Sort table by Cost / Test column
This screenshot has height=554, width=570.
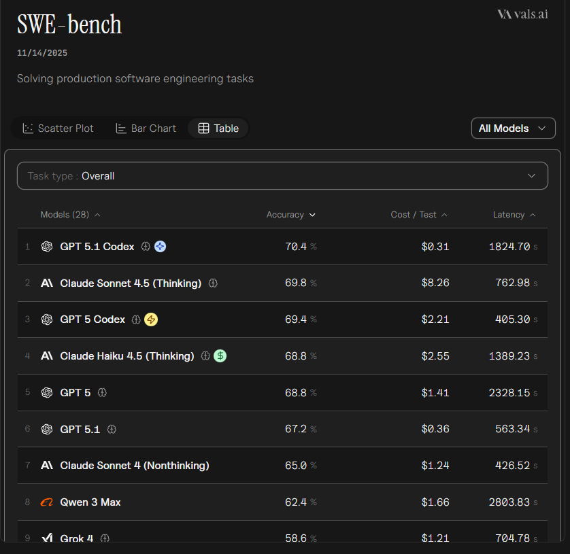click(418, 215)
